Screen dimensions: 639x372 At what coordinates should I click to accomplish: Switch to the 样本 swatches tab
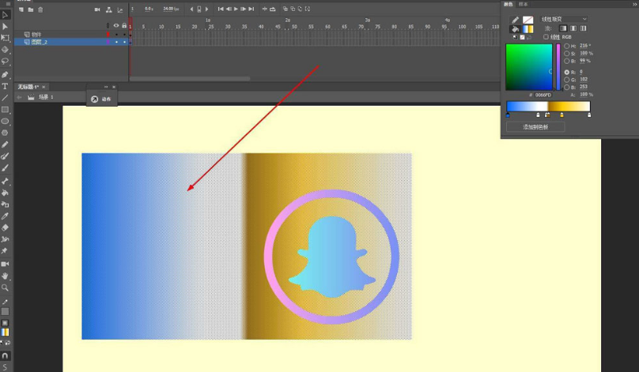524,4
